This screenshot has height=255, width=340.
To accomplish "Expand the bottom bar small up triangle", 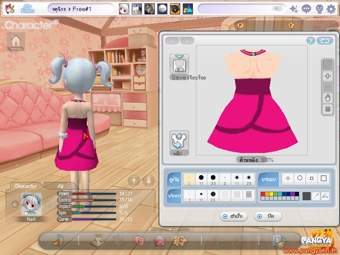I will point(170,229).
